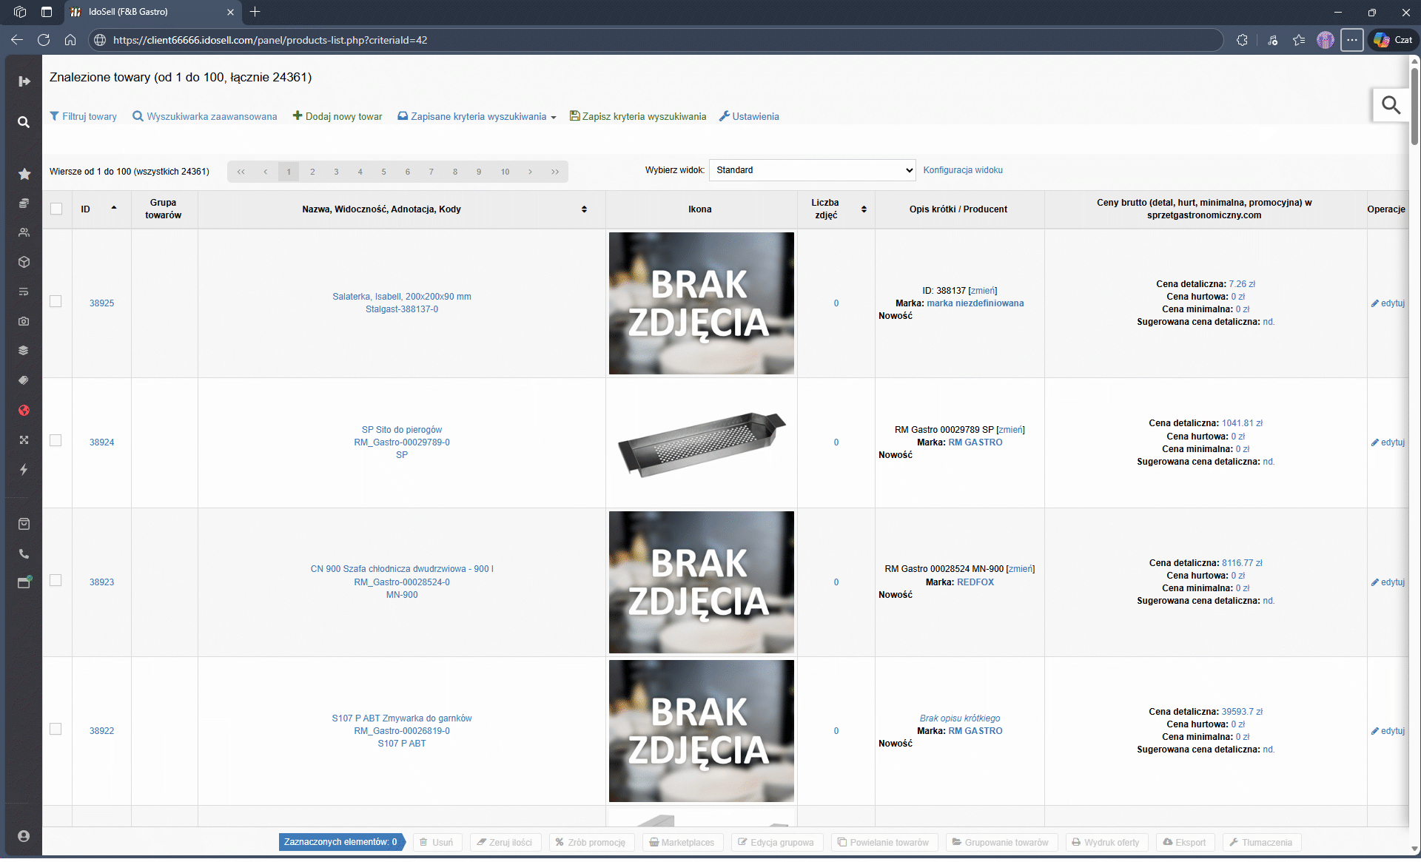This screenshot has height=862, width=1421.
Task: Open Filtruj towary menu item
Action: point(83,117)
